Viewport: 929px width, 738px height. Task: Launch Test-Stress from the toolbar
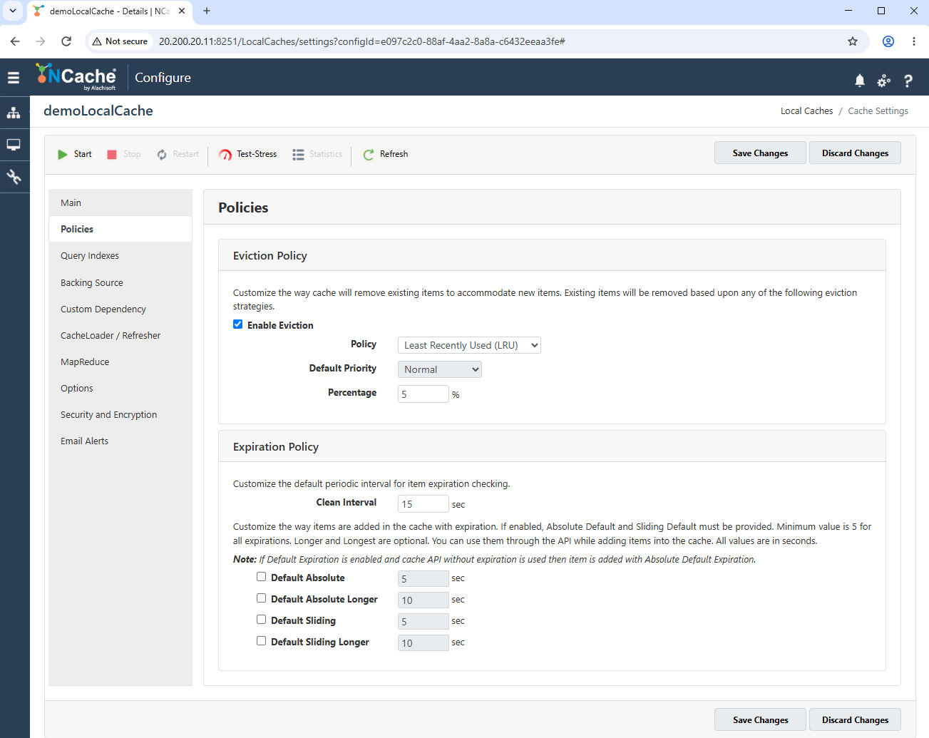click(x=248, y=154)
